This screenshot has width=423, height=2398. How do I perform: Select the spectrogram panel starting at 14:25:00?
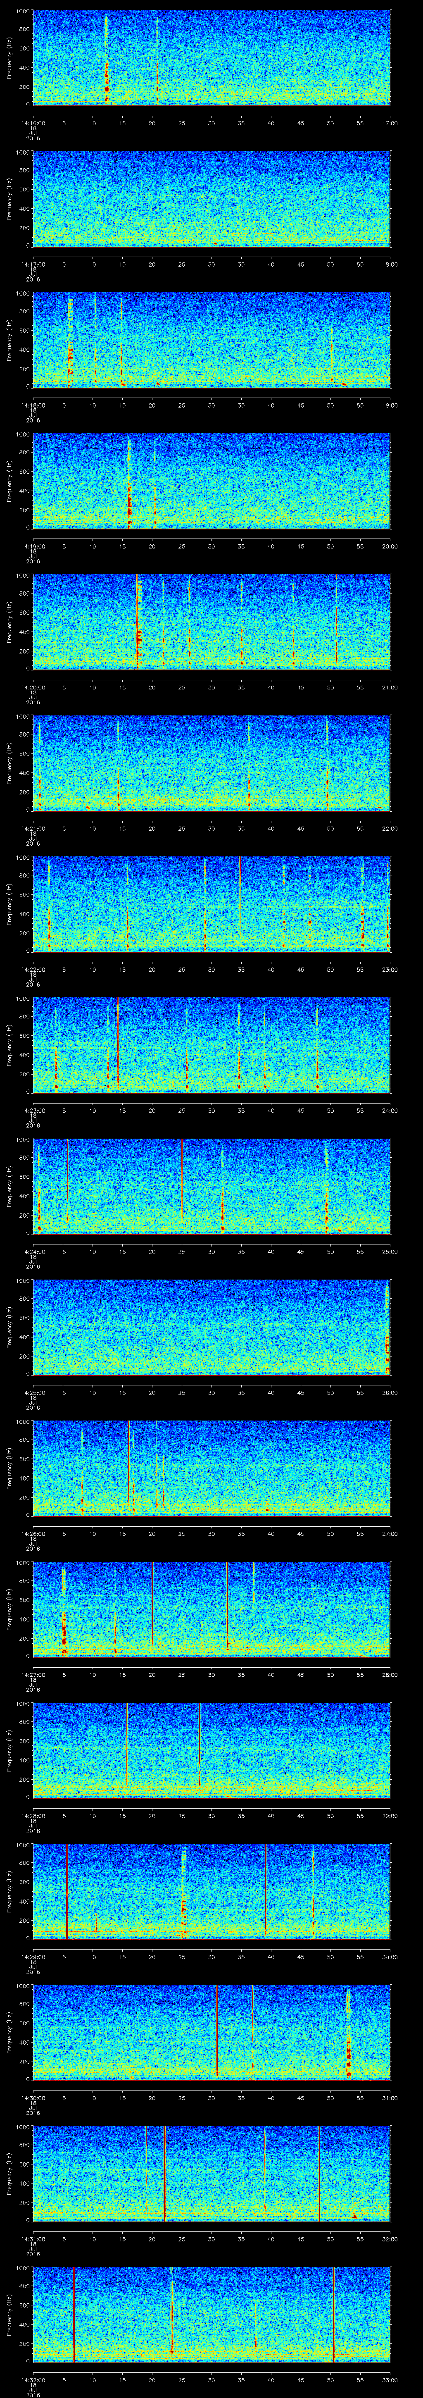click(211, 1327)
